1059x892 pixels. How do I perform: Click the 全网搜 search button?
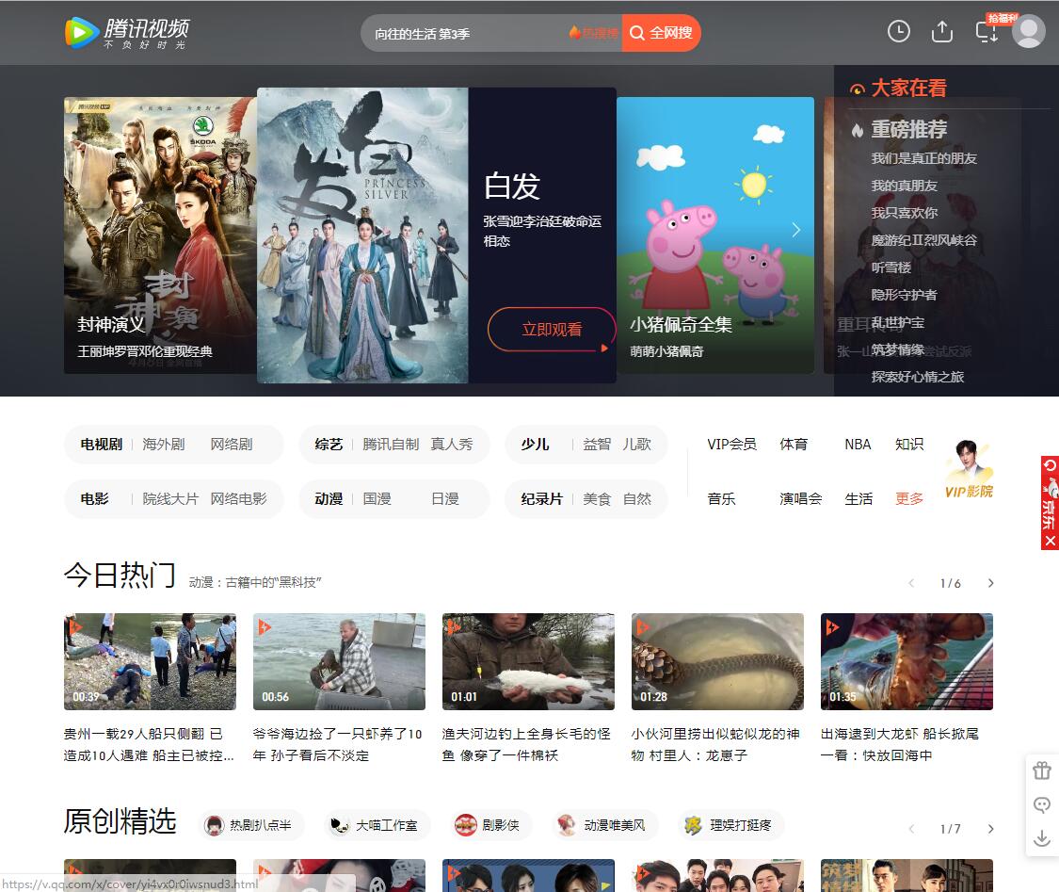point(661,32)
